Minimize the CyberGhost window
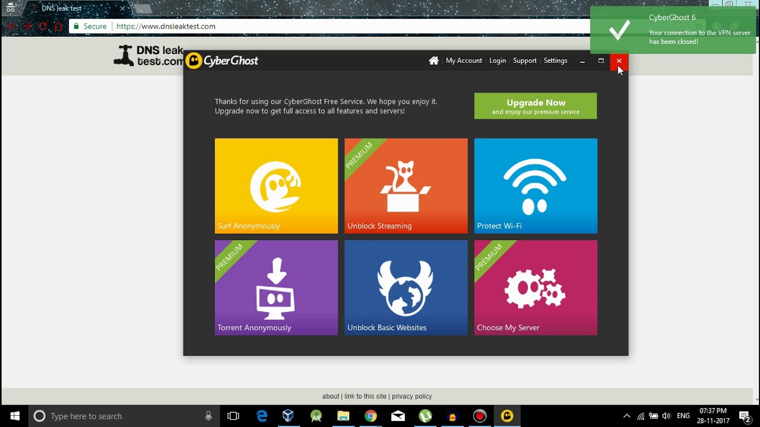The height and width of the screenshot is (427, 760). 582,60
